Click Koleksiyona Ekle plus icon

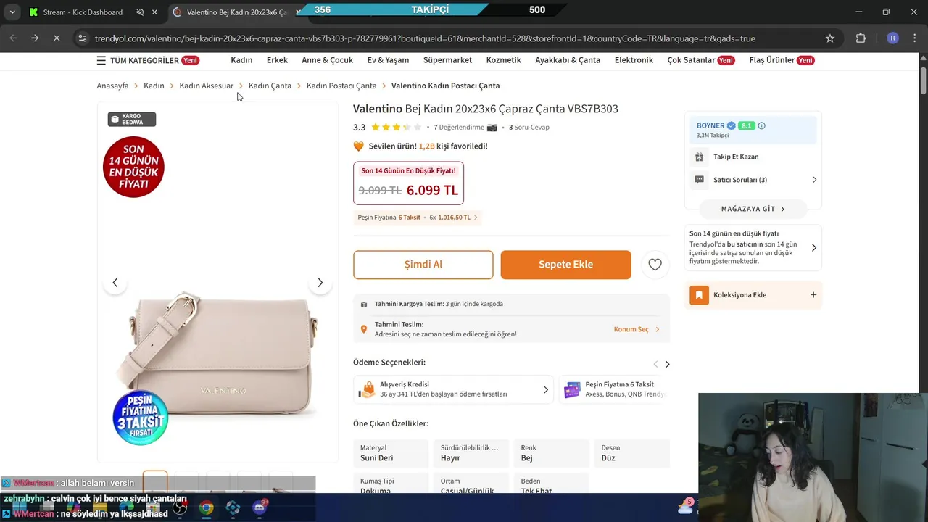(x=813, y=295)
